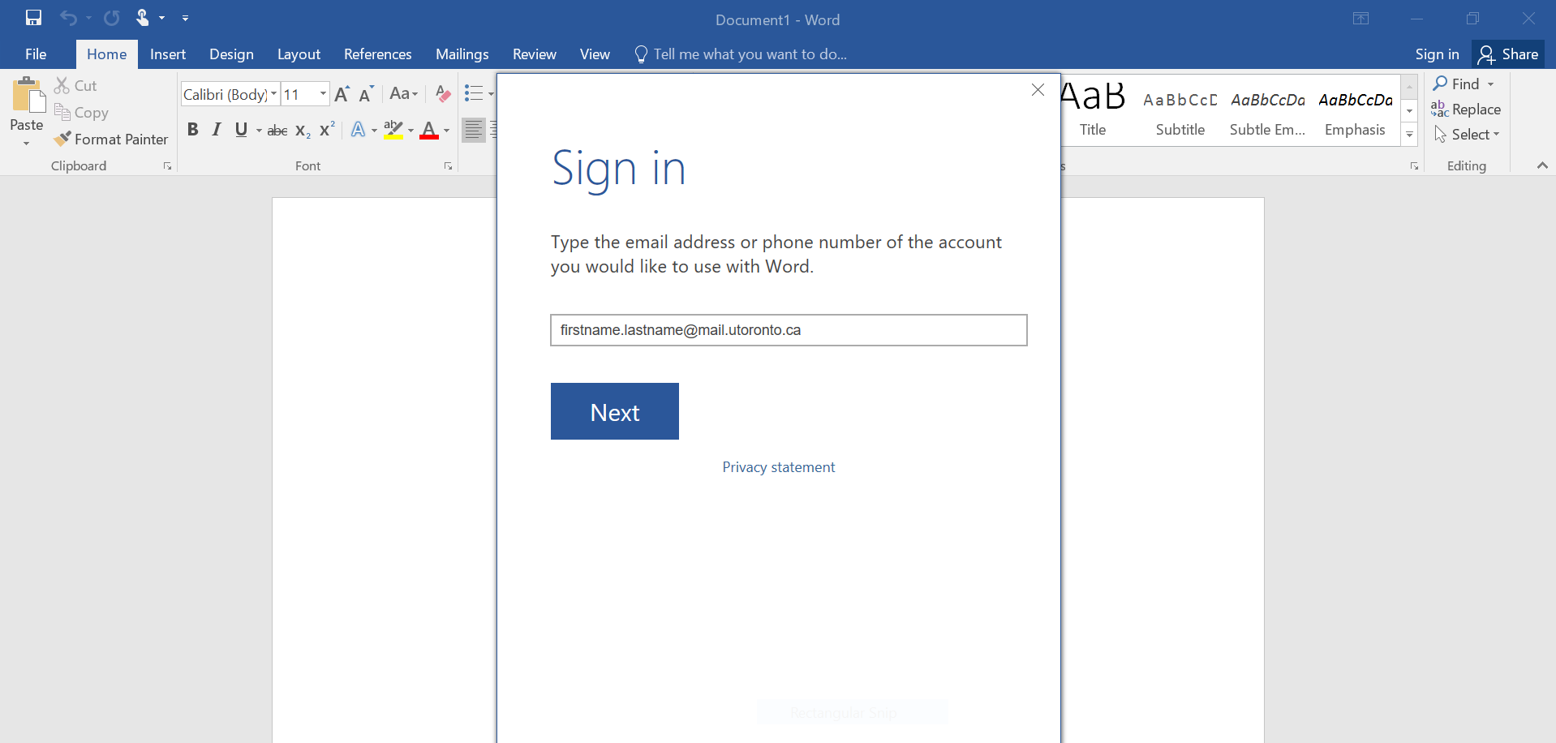The height and width of the screenshot is (743, 1556).
Task: Click the Save icon in title bar
Action: [33, 18]
